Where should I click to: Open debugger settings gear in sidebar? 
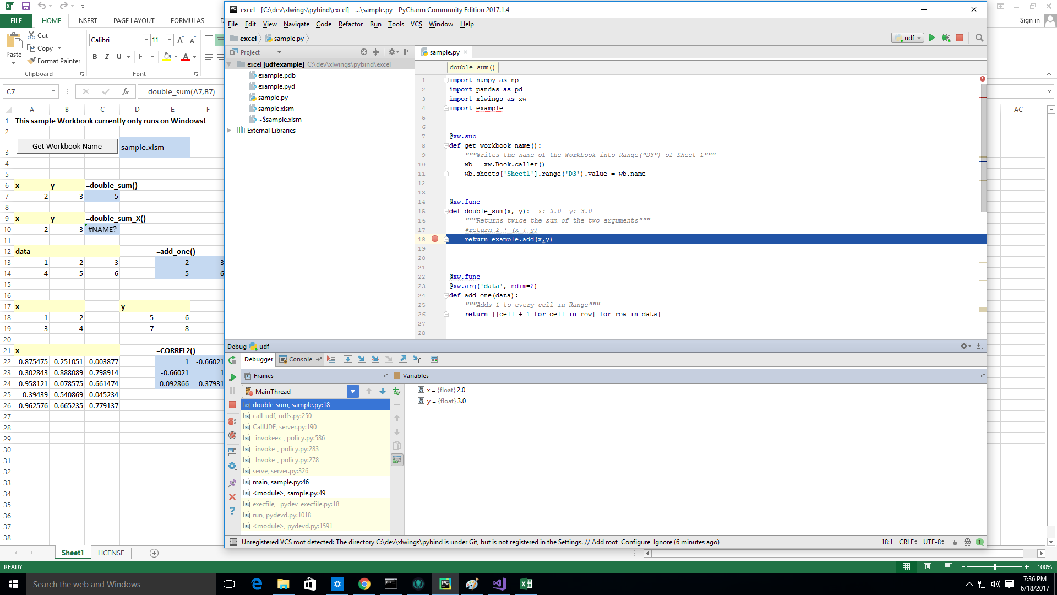coord(232,466)
